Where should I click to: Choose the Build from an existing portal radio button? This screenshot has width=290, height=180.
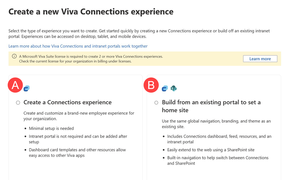point(156,102)
